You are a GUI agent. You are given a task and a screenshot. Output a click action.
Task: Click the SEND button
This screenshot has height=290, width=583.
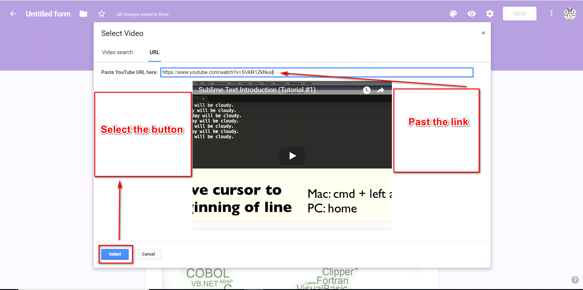pos(519,14)
